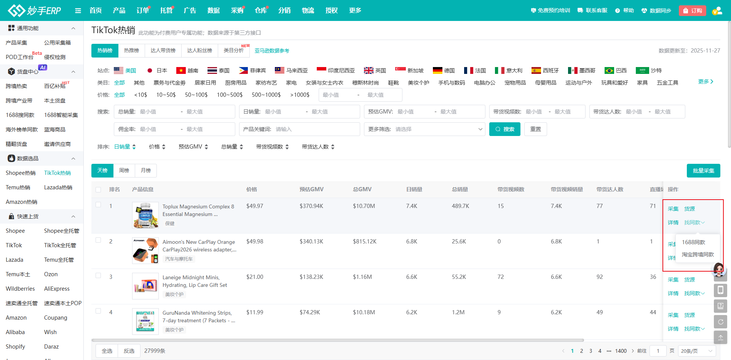The width and height of the screenshot is (731, 360).
Task: Click the back-to-top arrow icon
Action: click(720, 338)
